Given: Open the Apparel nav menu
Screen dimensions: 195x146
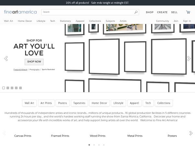Looking at the screenshot, I should coord(80,21).
